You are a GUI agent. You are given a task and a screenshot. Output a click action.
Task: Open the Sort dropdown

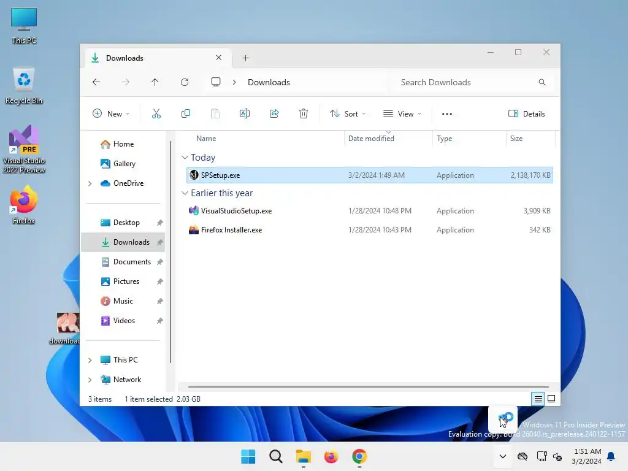(x=348, y=113)
